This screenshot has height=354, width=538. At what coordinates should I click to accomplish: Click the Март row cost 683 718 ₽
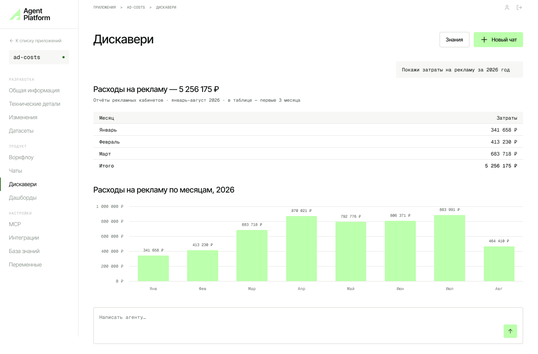(504, 154)
